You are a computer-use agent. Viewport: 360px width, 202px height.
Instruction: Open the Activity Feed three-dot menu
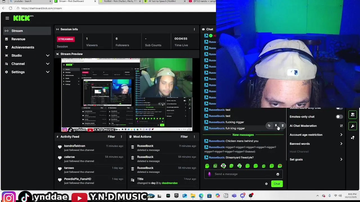pos(121,137)
